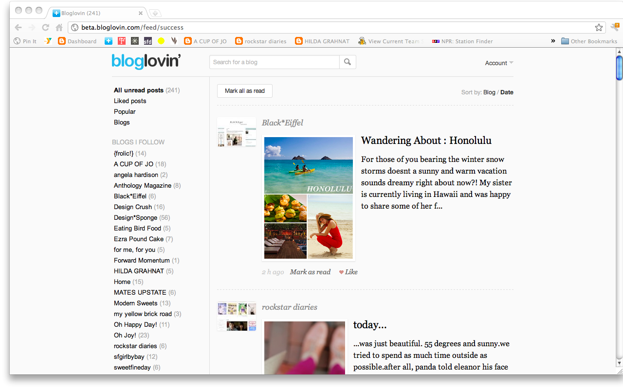Open Honolulu post collage image

309,198
